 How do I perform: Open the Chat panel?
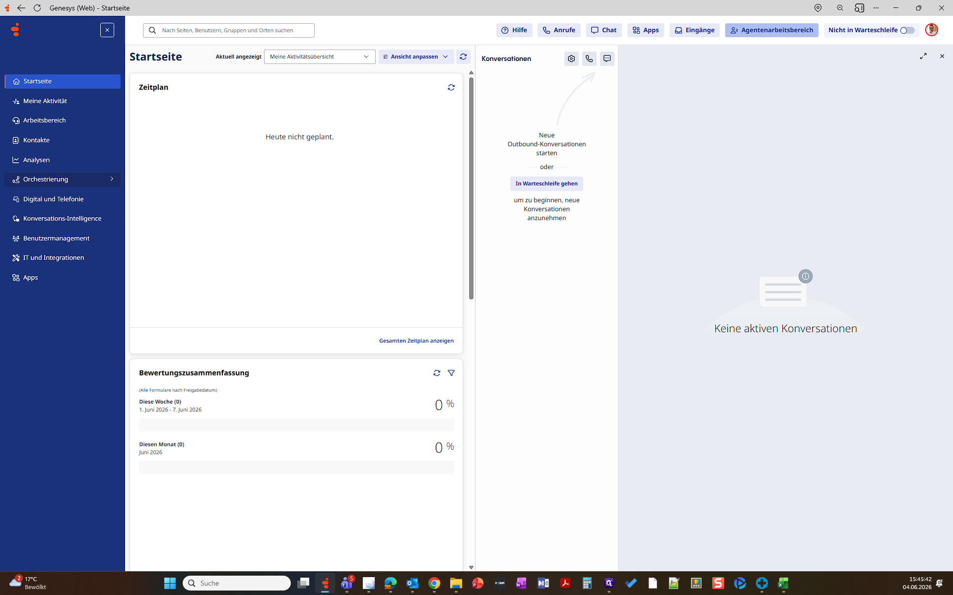(604, 30)
